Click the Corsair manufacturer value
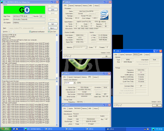Screen dimensions: 164x131 [x=84, y=92]
